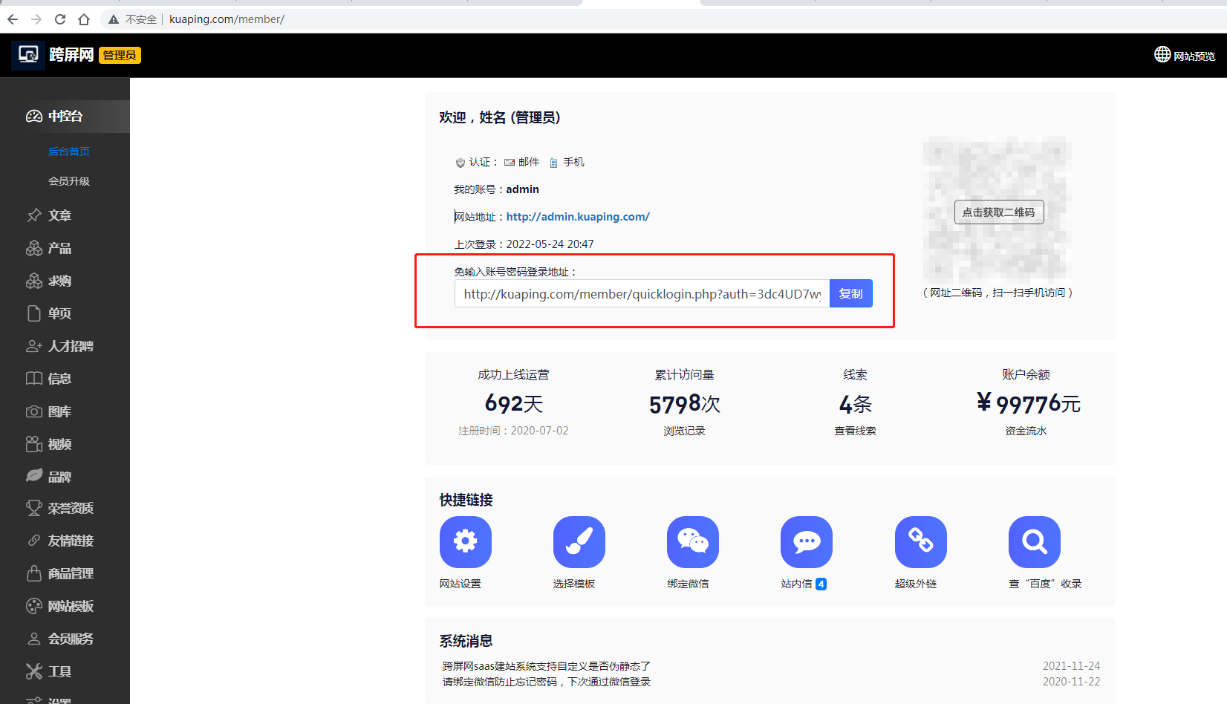The width and height of the screenshot is (1227, 704).
Task: Select the 选择模板 brush icon
Action: [579, 542]
